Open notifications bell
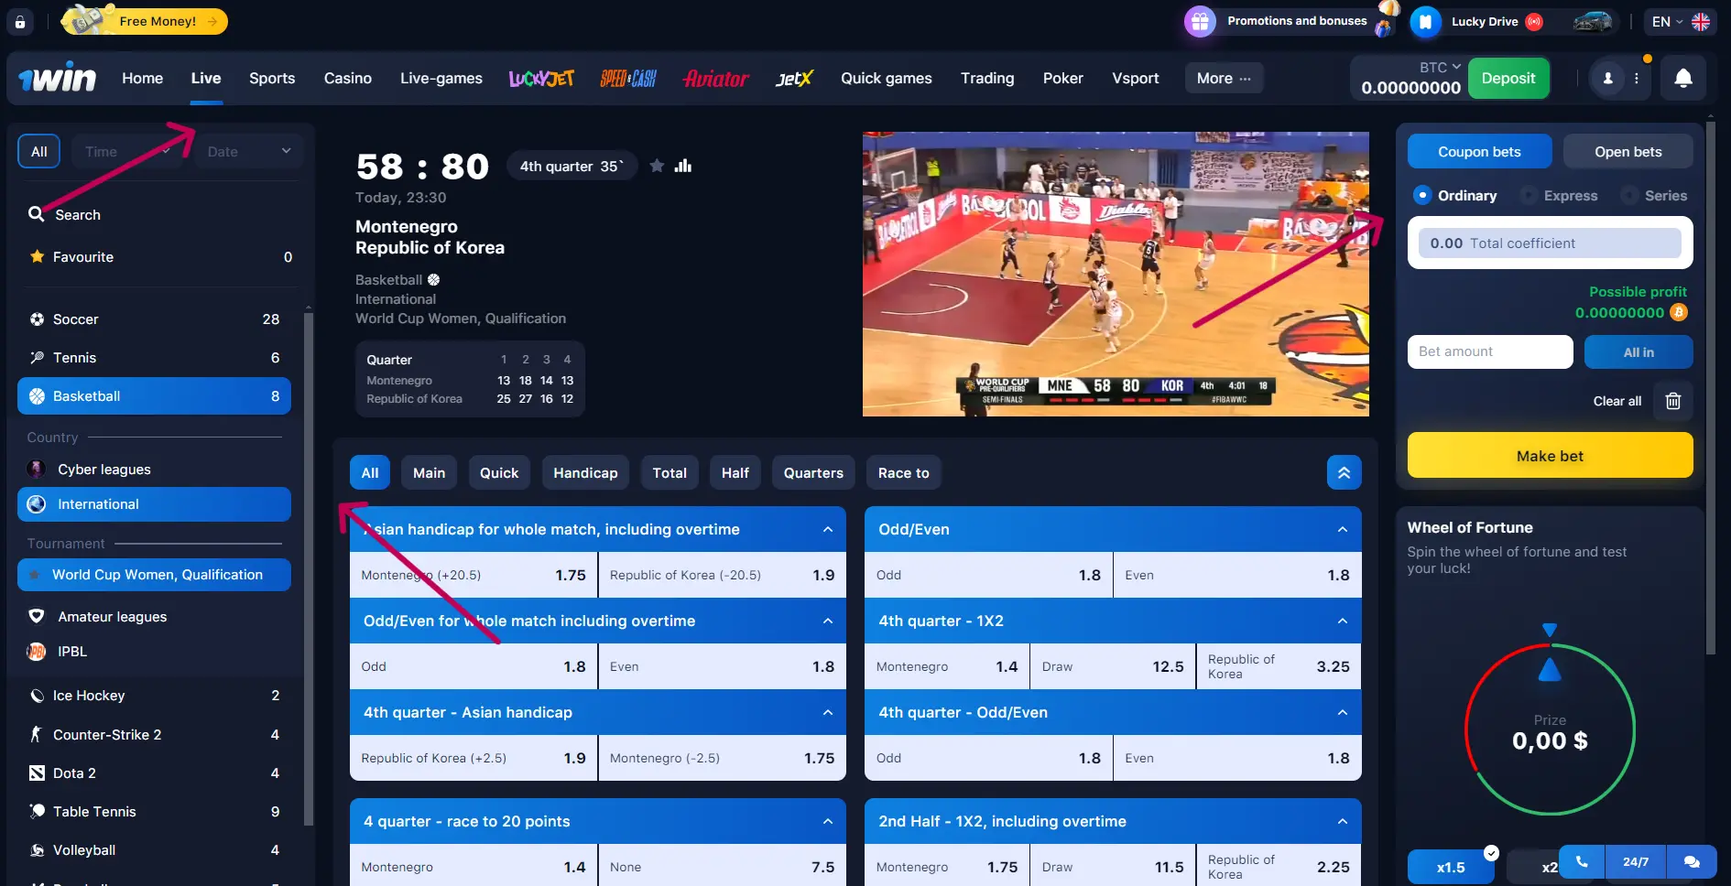Image resolution: width=1731 pixels, height=886 pixels. coord(1683,79)
